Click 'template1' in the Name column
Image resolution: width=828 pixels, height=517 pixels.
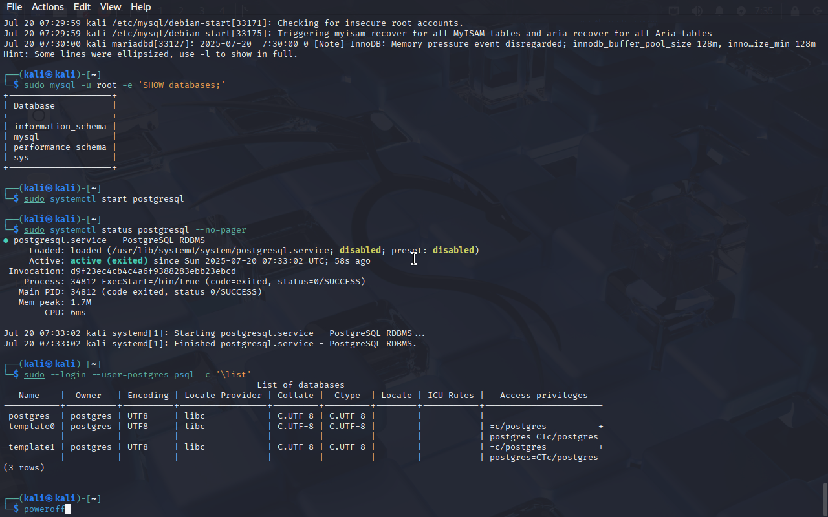(x=32, y=447)
